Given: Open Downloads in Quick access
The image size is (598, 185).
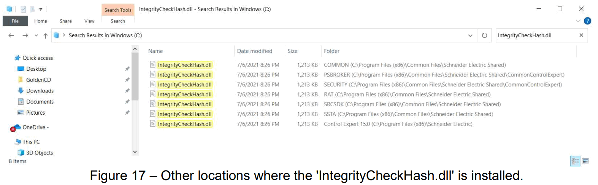Looking at the screenshot, I should click(40, 91).
